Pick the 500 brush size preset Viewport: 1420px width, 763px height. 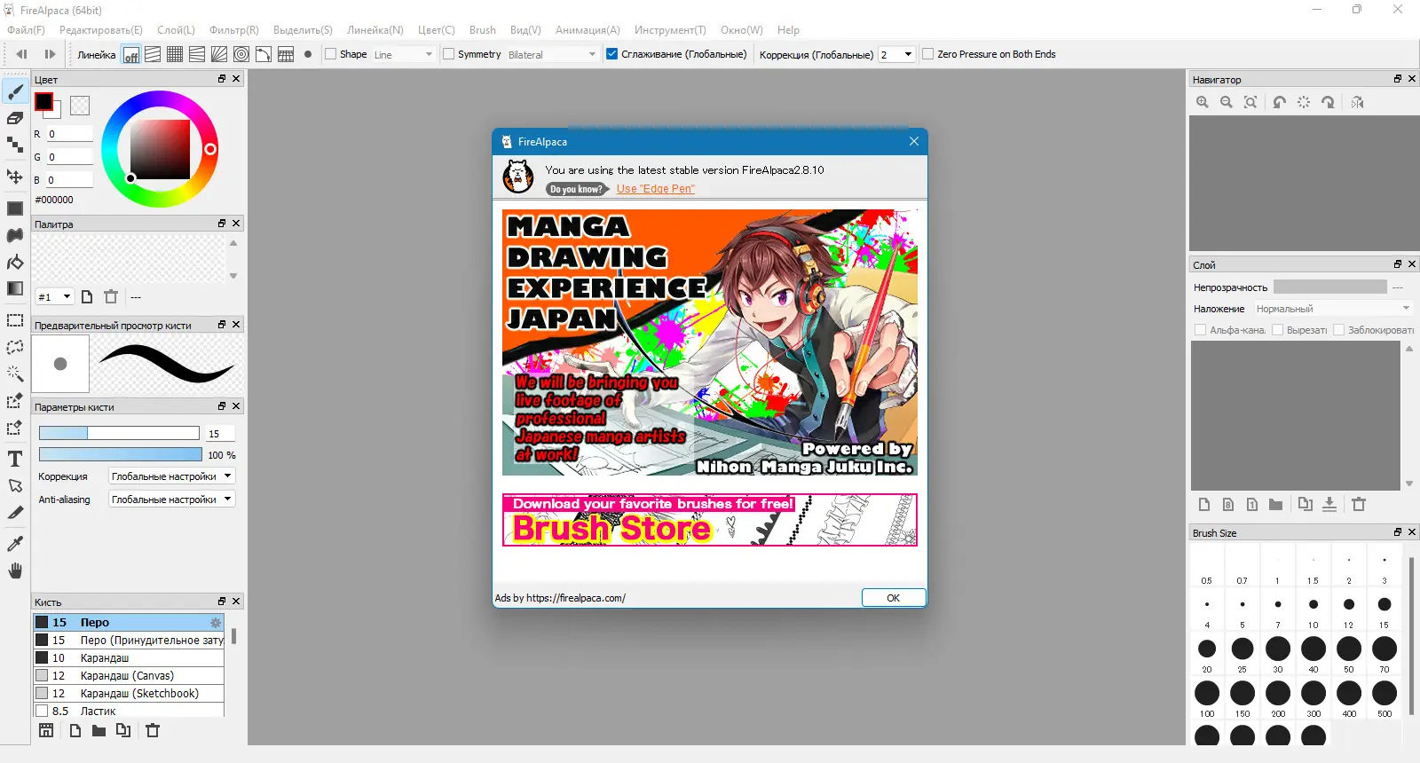[x=1384, y=697]
